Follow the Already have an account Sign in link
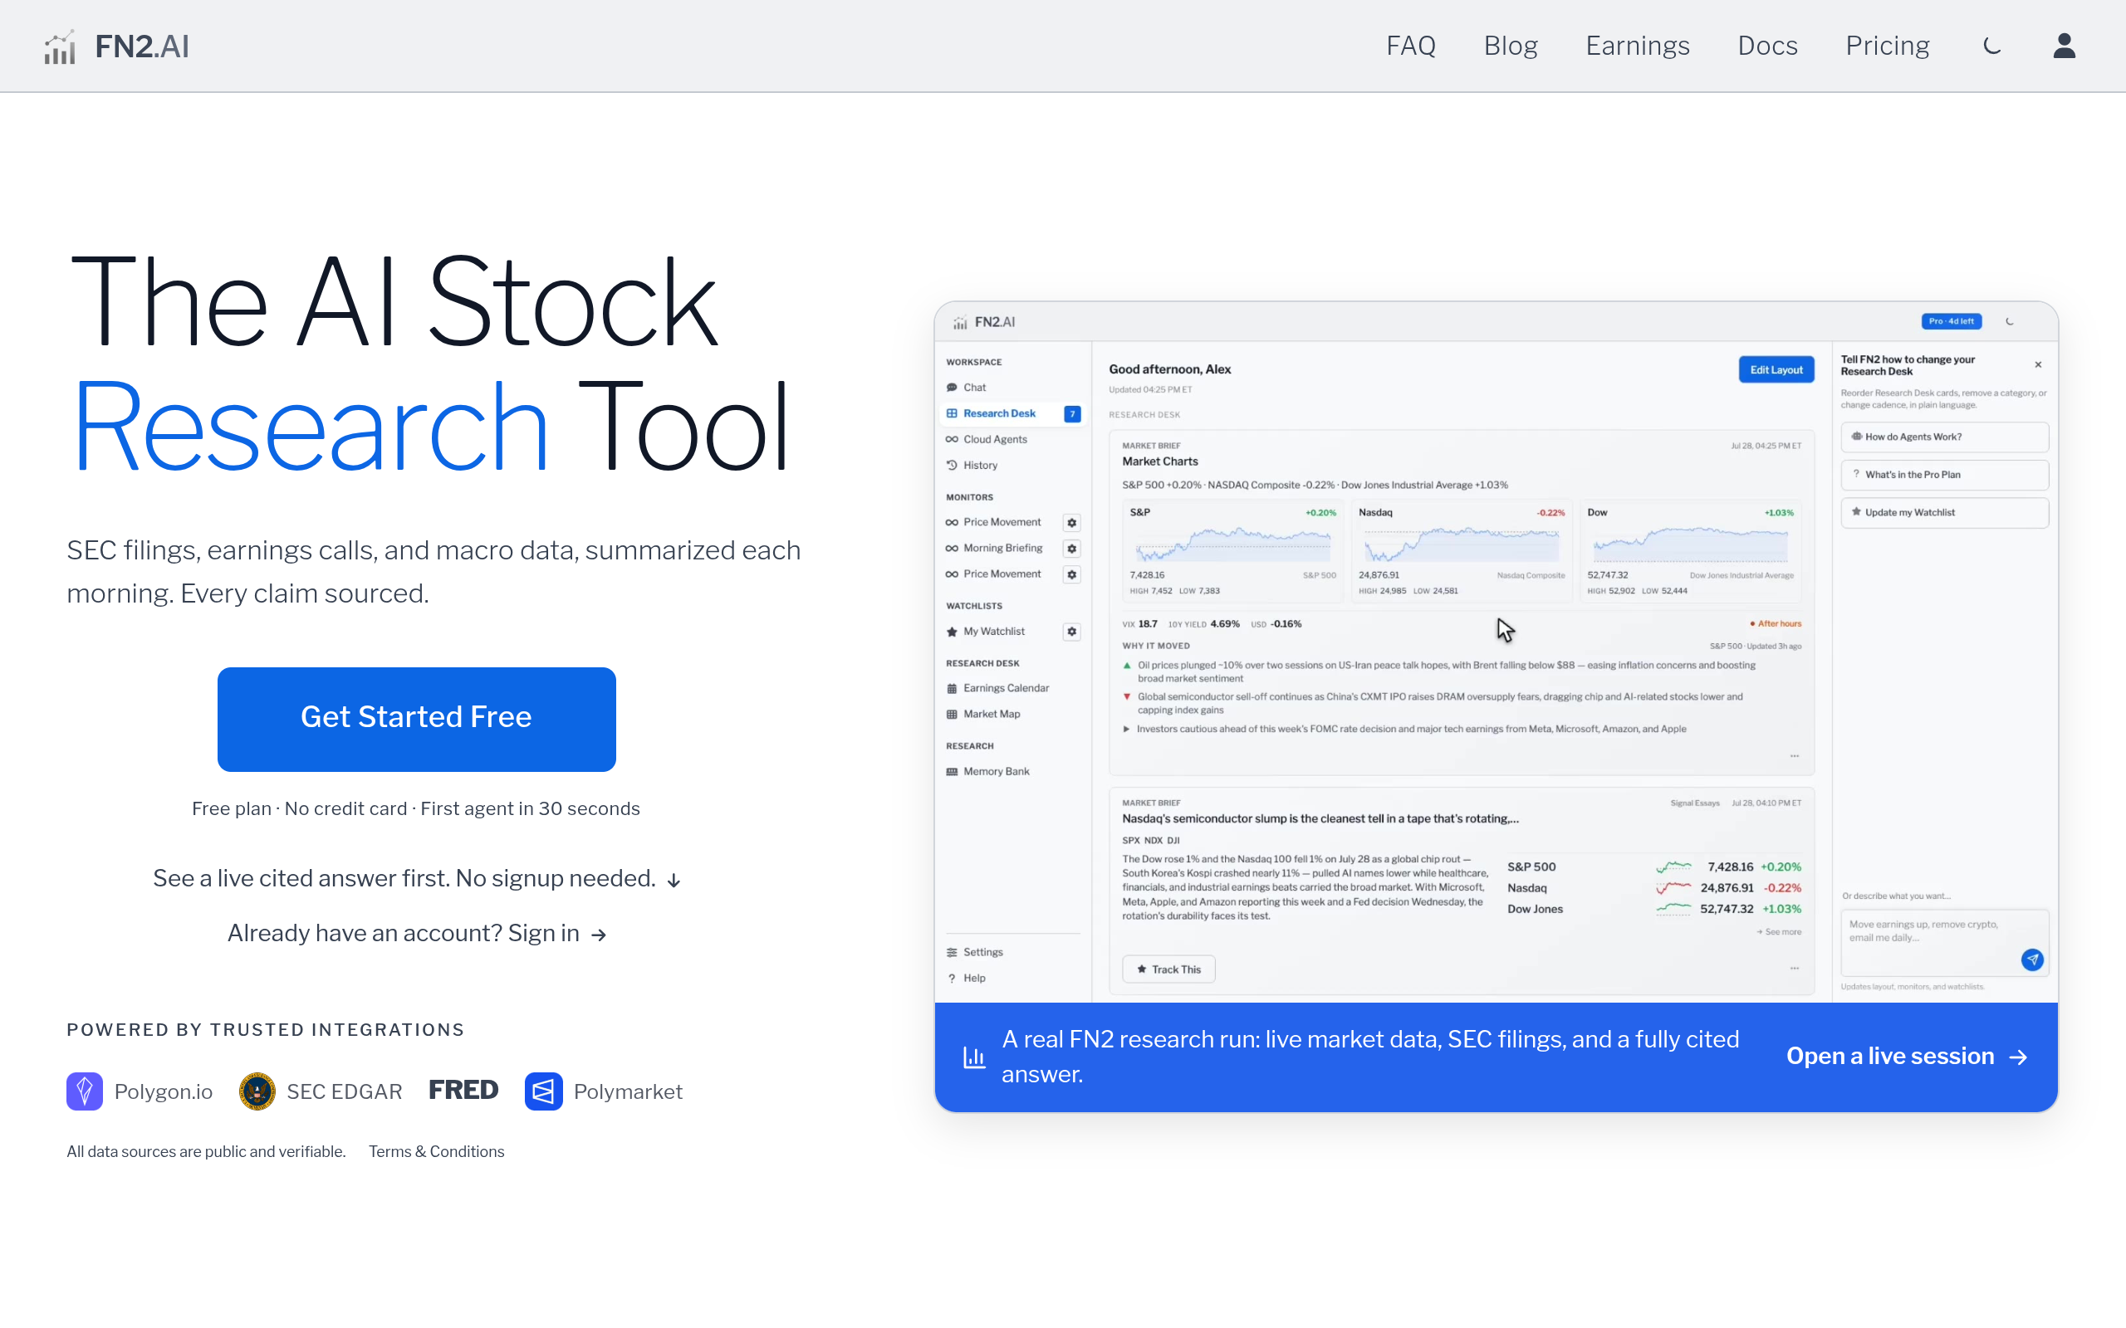2126x1328 pixels. point(416,933)
